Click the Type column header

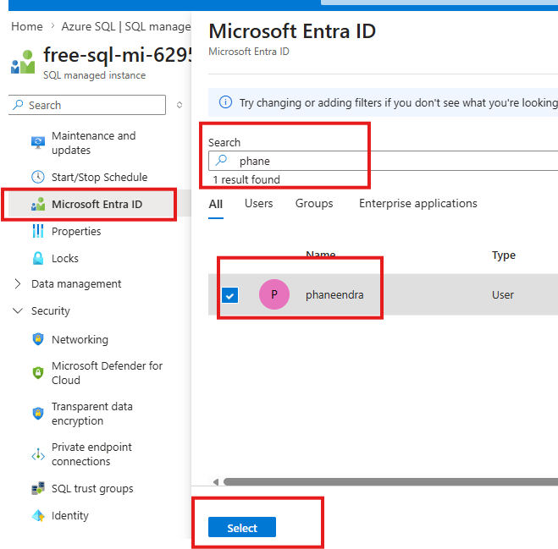[x=504, y=255]
